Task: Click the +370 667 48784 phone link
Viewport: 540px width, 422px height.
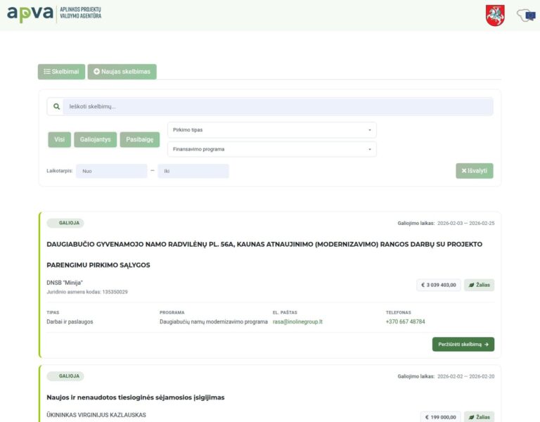Action: pos(405,321)
